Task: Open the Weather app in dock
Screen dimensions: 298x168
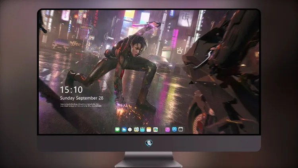Action: click(124, 130)
